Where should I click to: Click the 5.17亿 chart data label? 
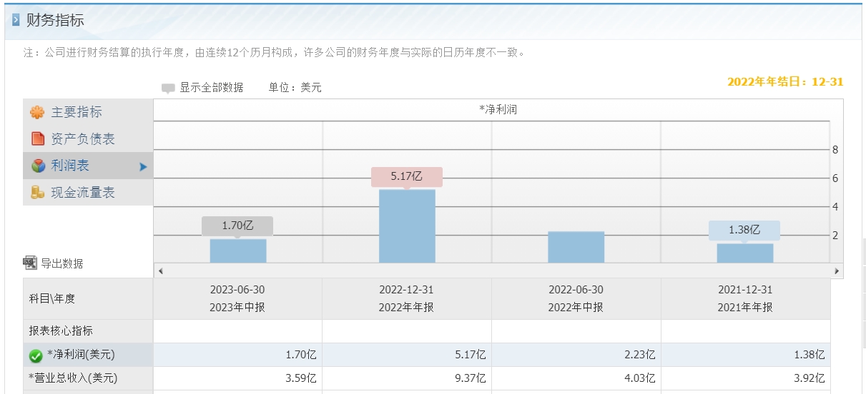click(x=407, y=177)
